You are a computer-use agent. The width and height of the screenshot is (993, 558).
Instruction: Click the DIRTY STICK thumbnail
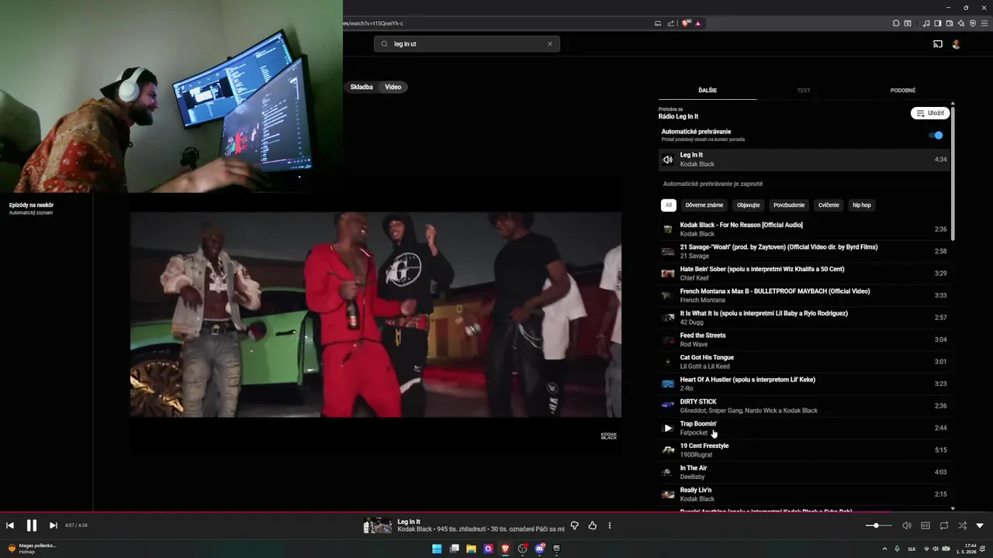(x=668, y=406)
